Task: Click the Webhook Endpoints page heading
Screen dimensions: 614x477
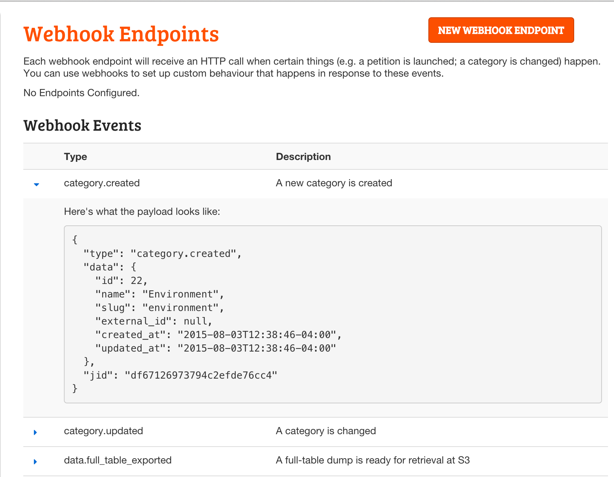Action: click(x=121, y=34)
